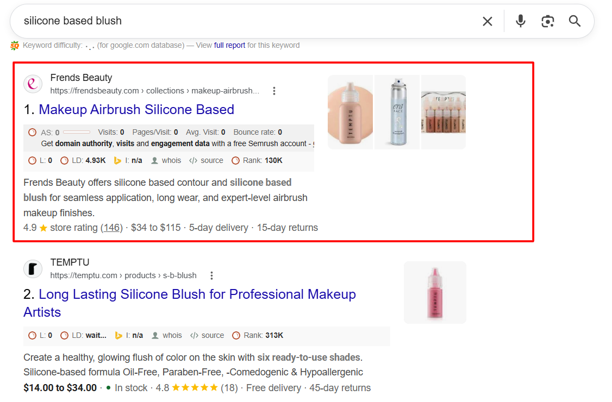Open Frends Beauty result options menu
This screenshot has width=612, height=402.
pyautogui.click(x=274, y=91)
